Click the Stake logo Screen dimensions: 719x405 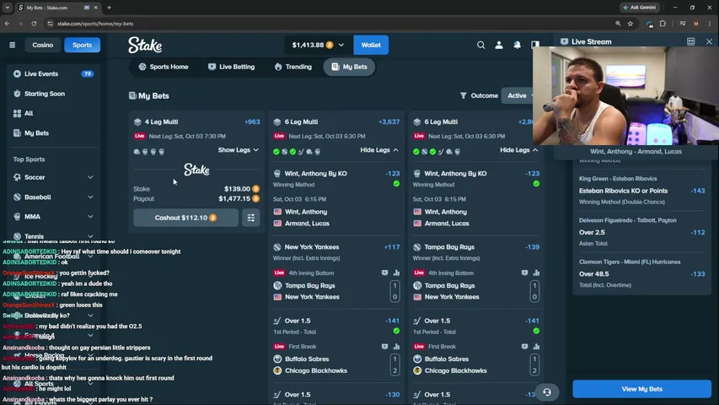pos(145,45)
